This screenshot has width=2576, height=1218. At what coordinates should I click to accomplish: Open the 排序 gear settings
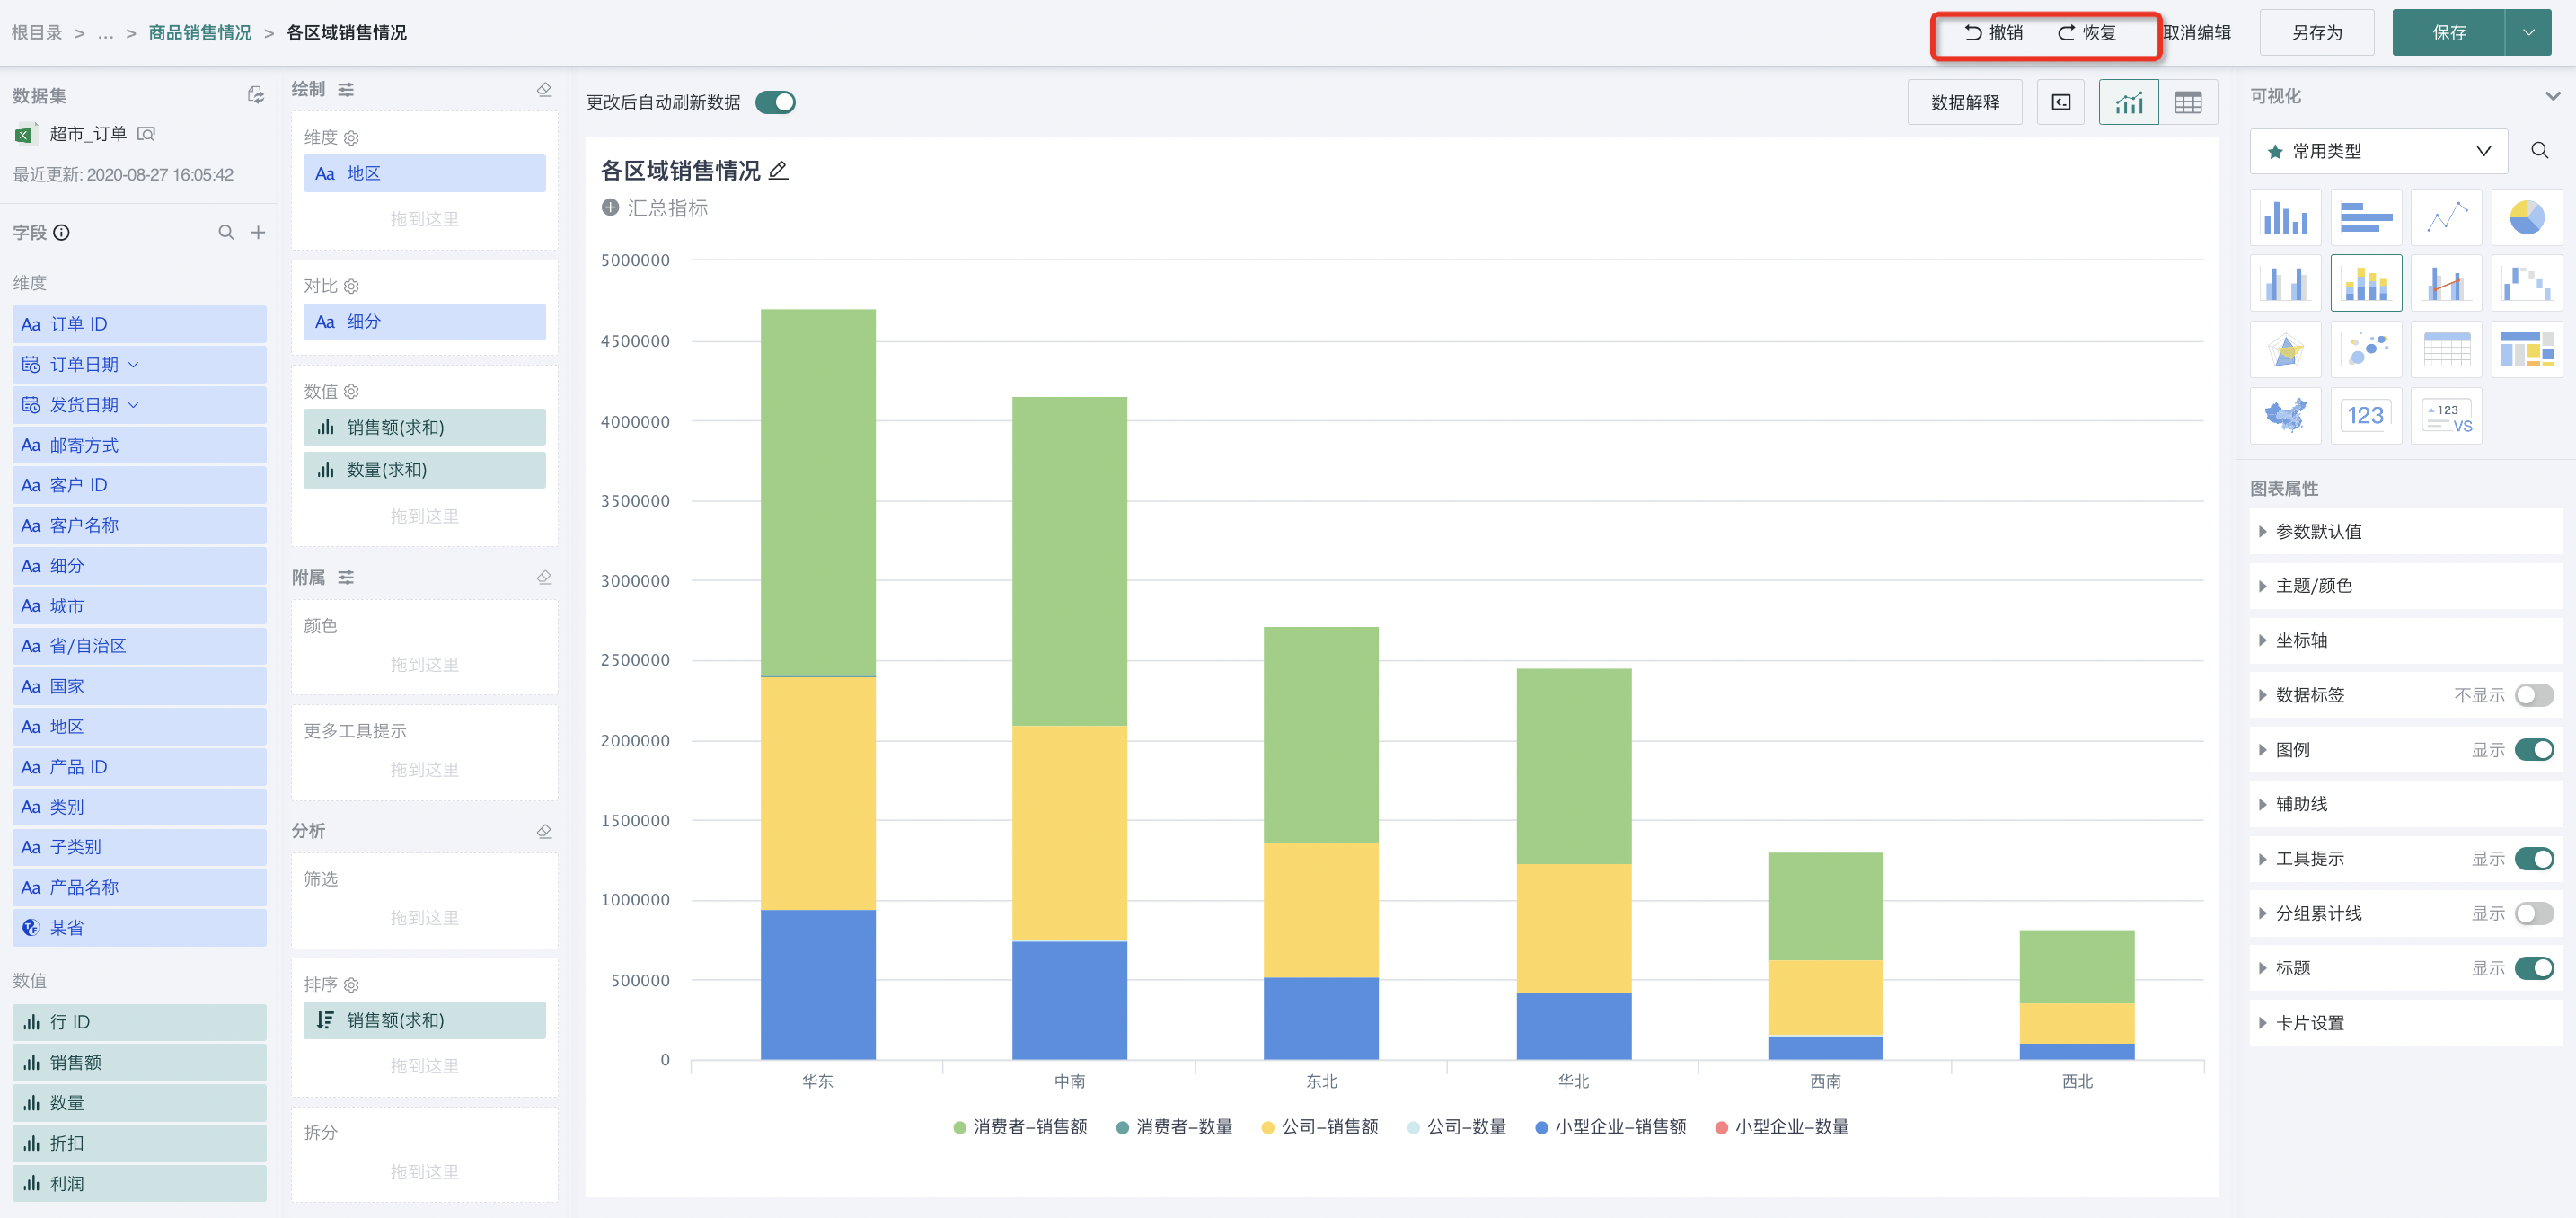click(x=351, y=985)
